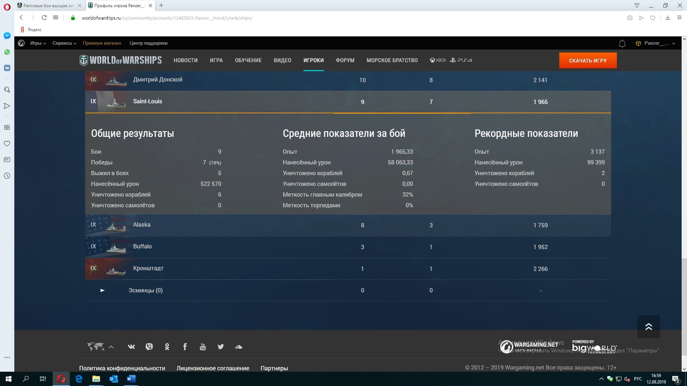Open the НОВОСТИ navigation tab
The image size is (687, 386).
[186, 60]
